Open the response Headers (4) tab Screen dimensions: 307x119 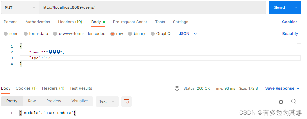point(53,88)
